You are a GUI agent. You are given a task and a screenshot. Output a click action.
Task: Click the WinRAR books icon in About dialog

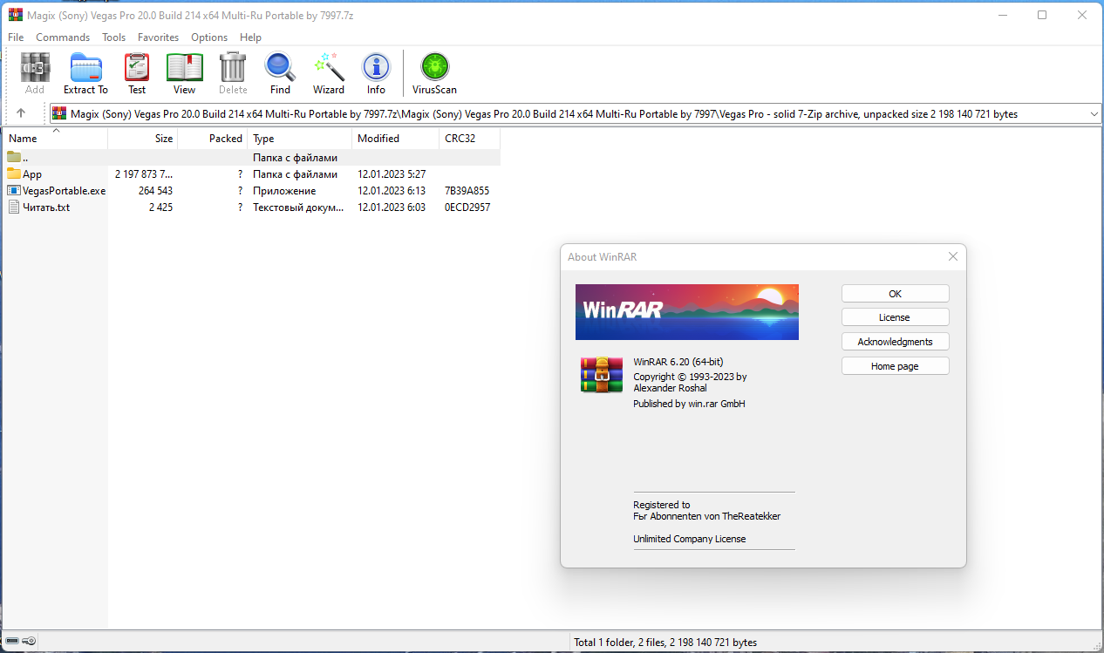click(x=602, y=375)
